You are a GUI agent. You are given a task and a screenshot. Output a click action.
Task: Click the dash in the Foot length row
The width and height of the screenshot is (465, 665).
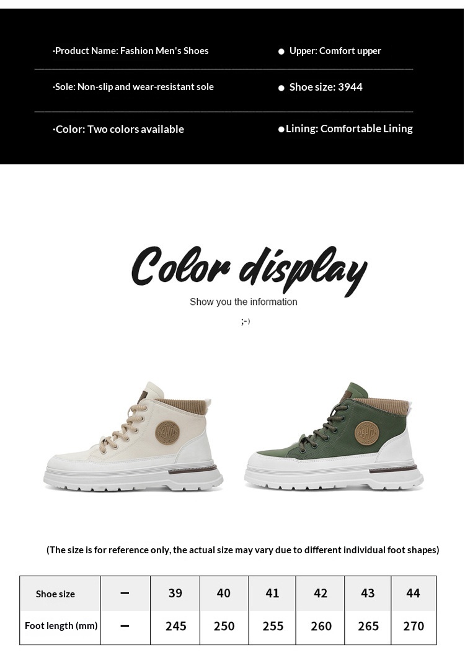click(x=125, y=626)
